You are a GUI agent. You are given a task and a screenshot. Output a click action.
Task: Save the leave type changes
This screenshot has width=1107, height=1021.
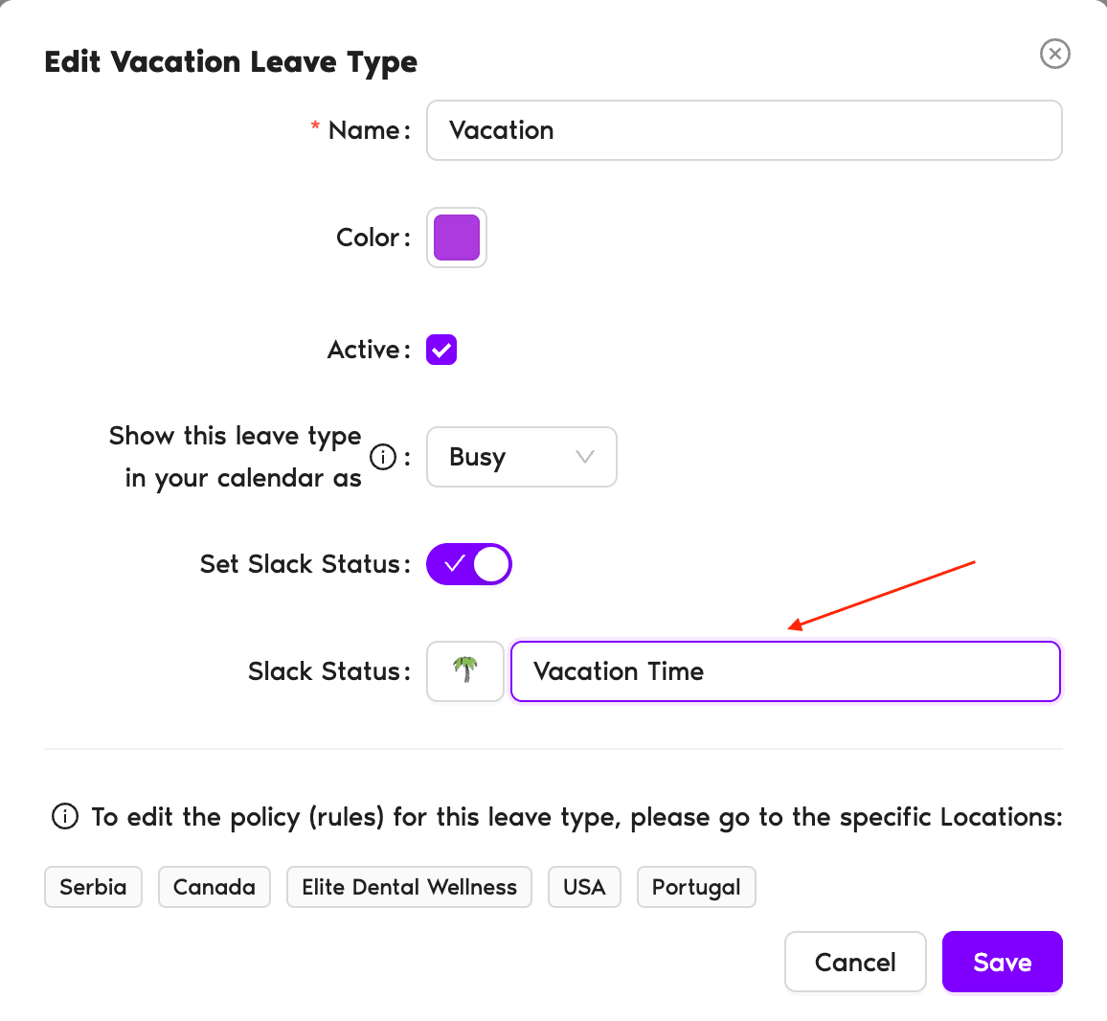[1002, 962]
